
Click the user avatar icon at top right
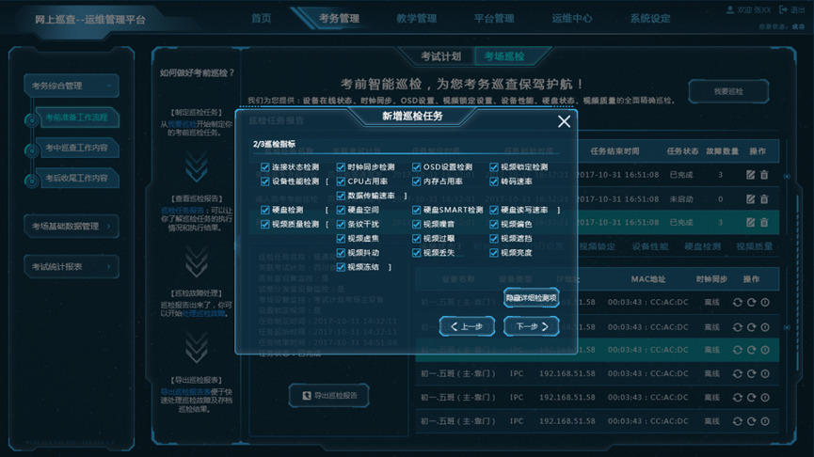click(x=730, y=9)
